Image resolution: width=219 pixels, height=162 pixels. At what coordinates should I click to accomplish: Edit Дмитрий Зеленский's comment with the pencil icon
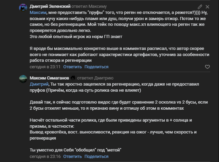click(x=200, y=7)
